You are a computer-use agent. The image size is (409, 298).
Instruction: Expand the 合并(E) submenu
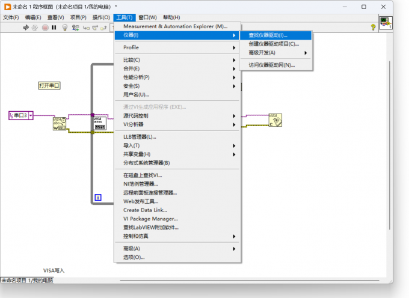[x=177, y=68]
